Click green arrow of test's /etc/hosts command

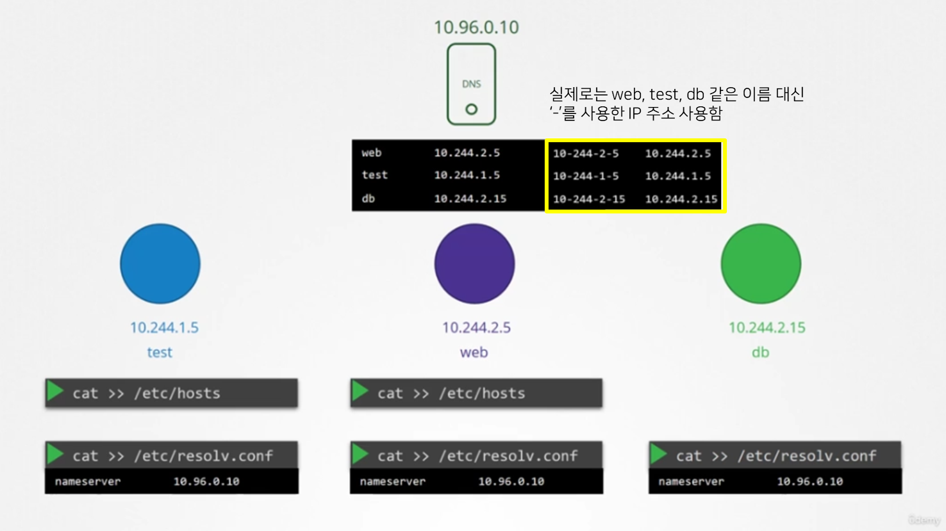(56, 391)
